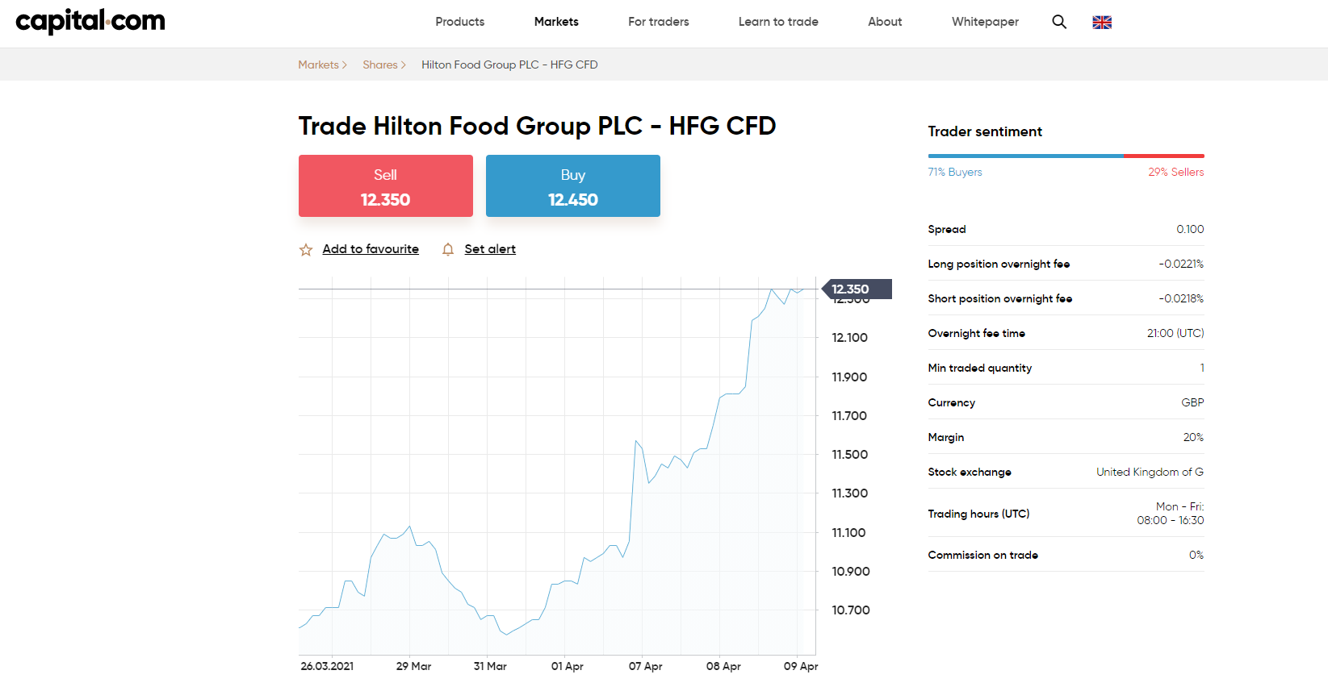Open language selector UK flag icon
This screenshot has height=687, width=1328.
(x=1102, y=23)
